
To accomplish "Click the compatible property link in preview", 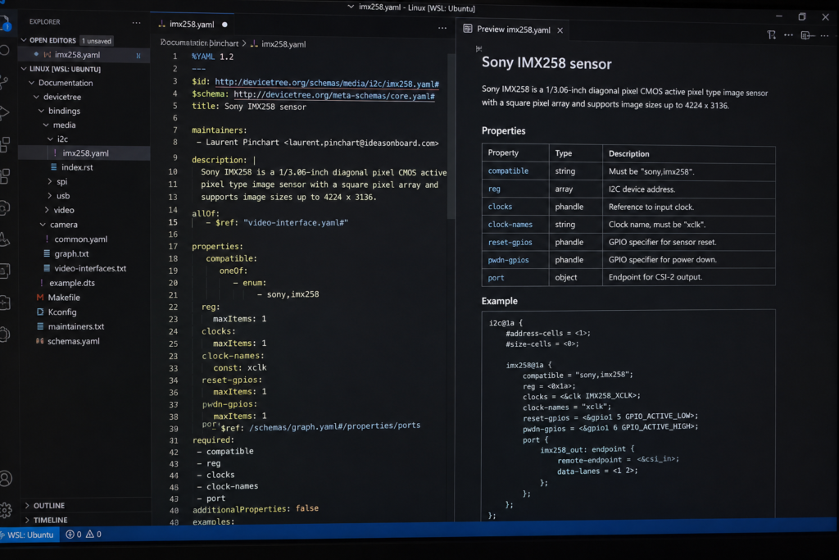I will [x=508, y=171].
